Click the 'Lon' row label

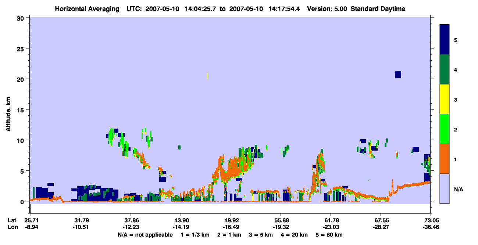pos(12,227)
